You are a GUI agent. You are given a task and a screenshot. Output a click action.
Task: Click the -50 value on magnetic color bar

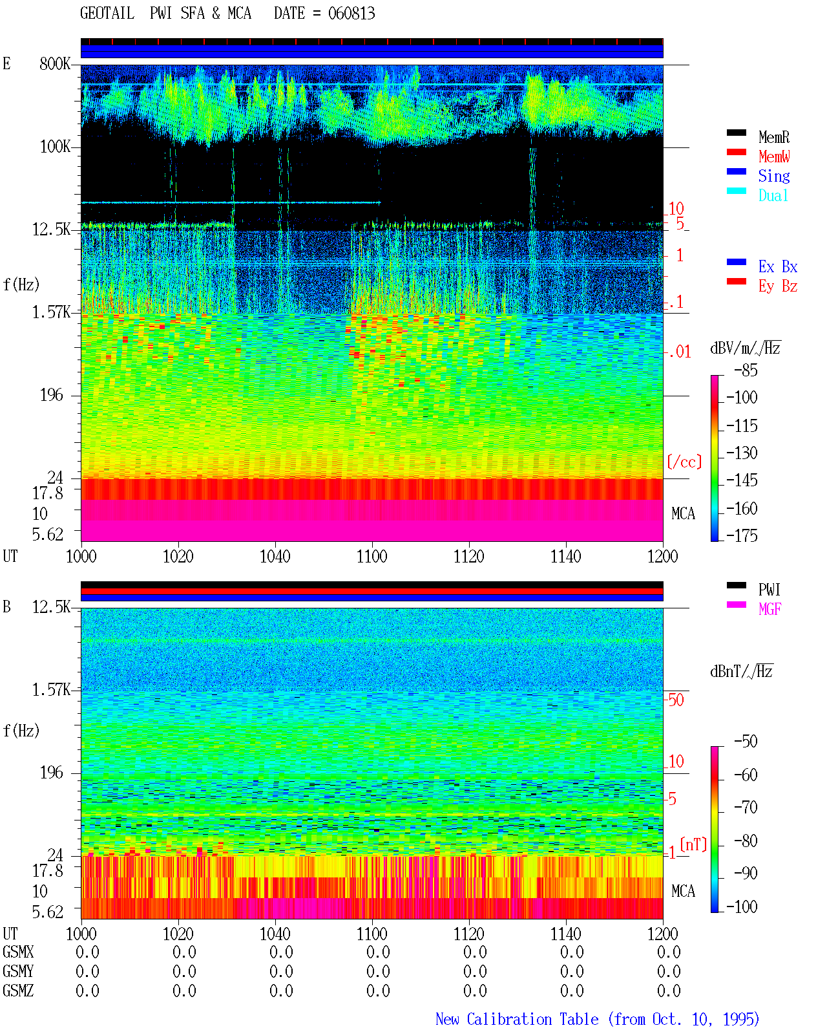pos(746,741)
